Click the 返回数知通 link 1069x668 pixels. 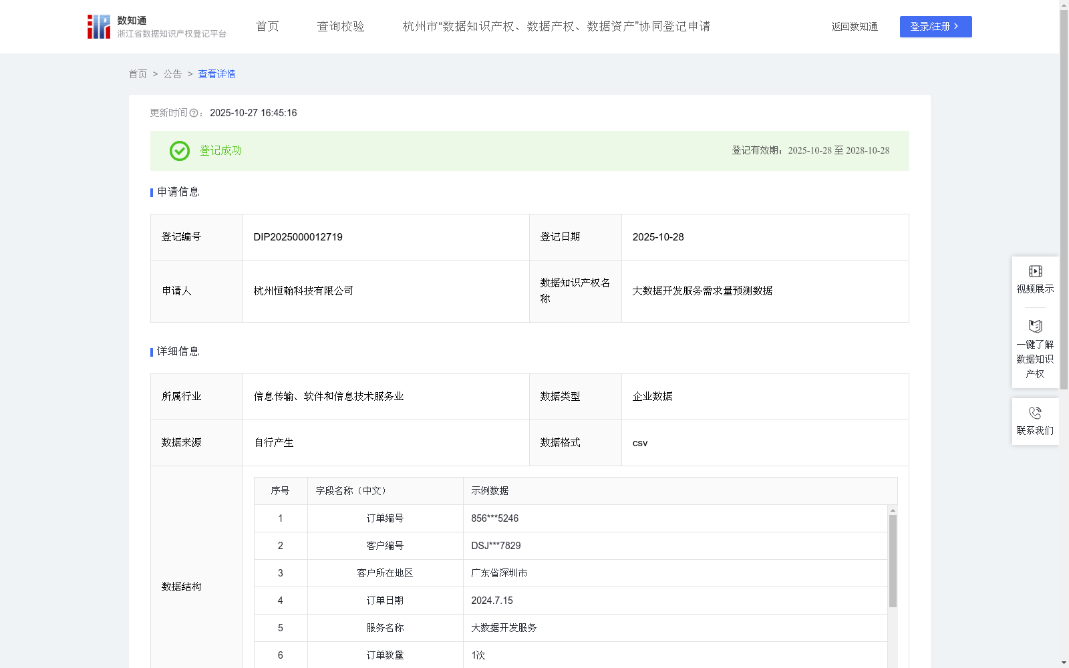point(854,26)
